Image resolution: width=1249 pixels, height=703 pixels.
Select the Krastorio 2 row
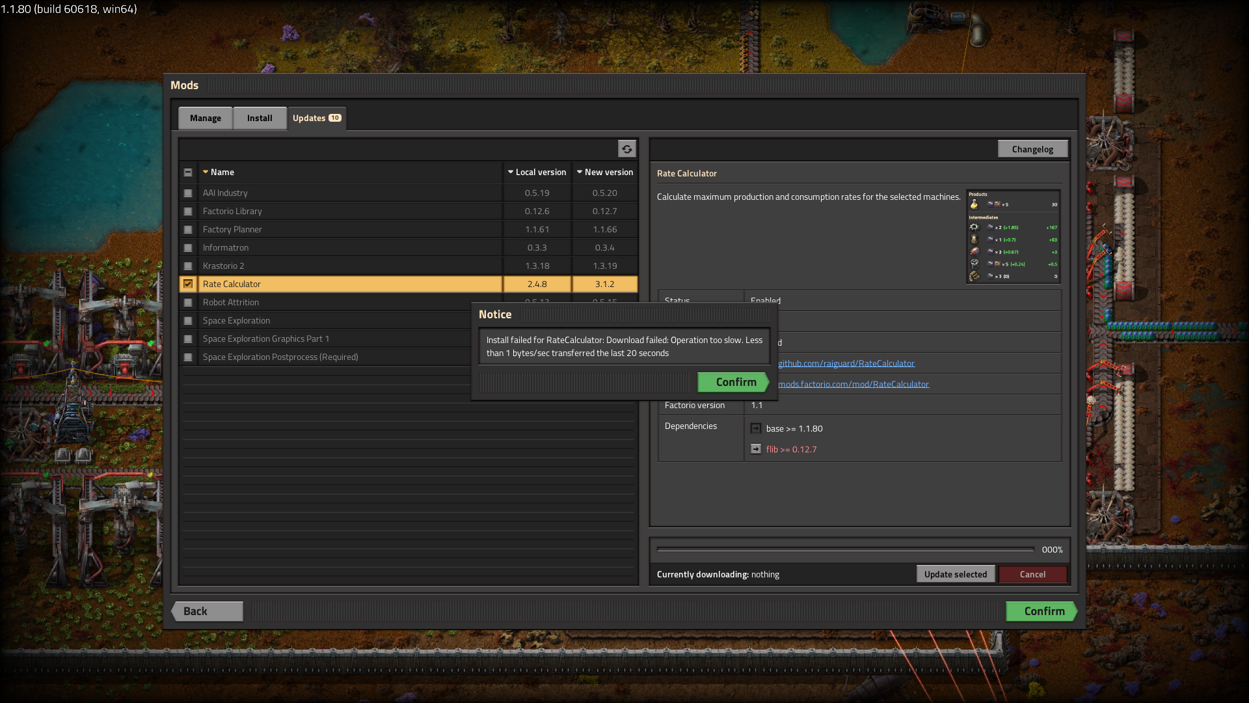click(409, 266)
